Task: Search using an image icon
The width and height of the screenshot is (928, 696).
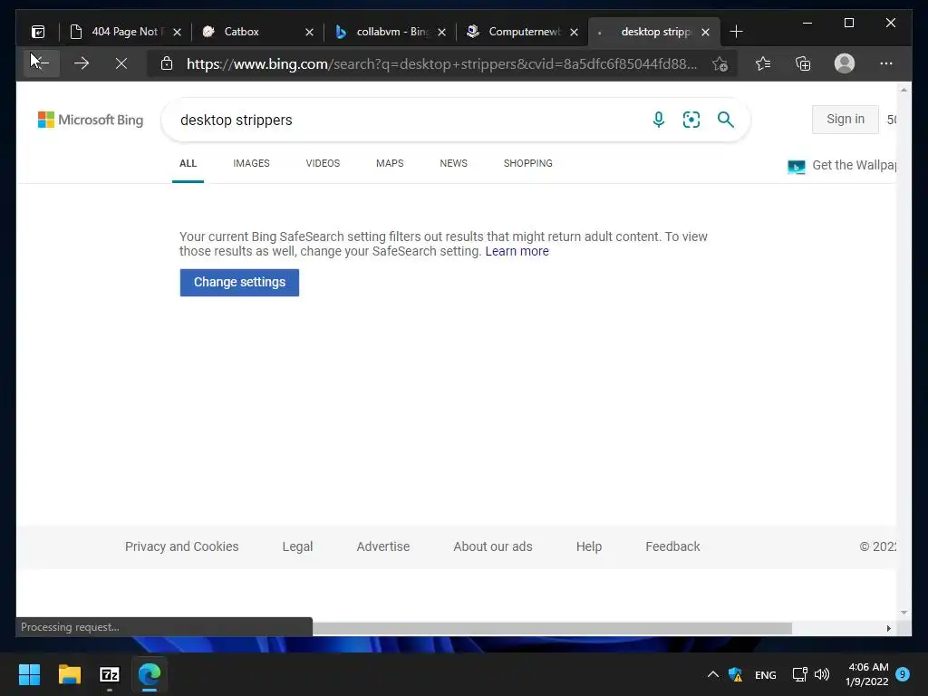Action: (691, 120)
